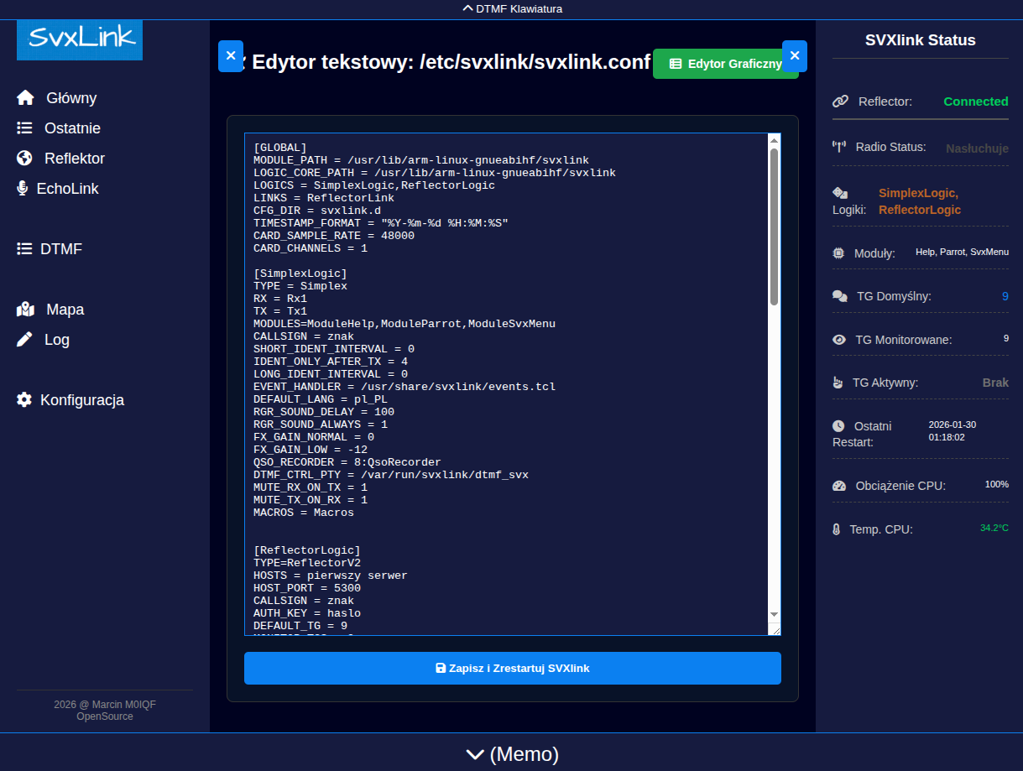Click the gear icon for Konfiguracja
The width and height of the screenshot is (1023, 771).
[24, 400]
